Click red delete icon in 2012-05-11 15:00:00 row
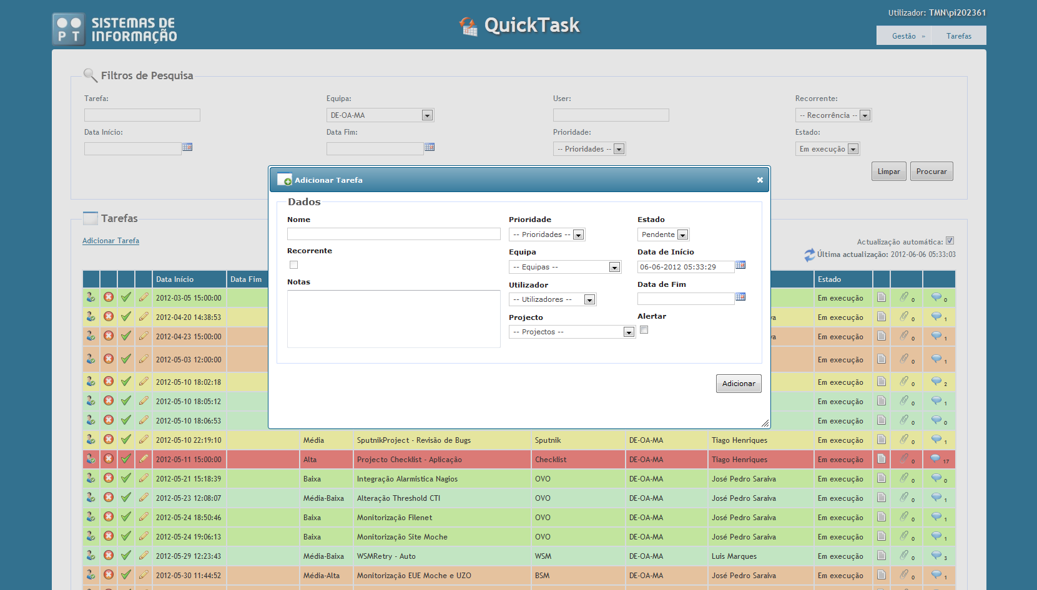This screenshot has width=1037, height=590. tap(109, 458)
